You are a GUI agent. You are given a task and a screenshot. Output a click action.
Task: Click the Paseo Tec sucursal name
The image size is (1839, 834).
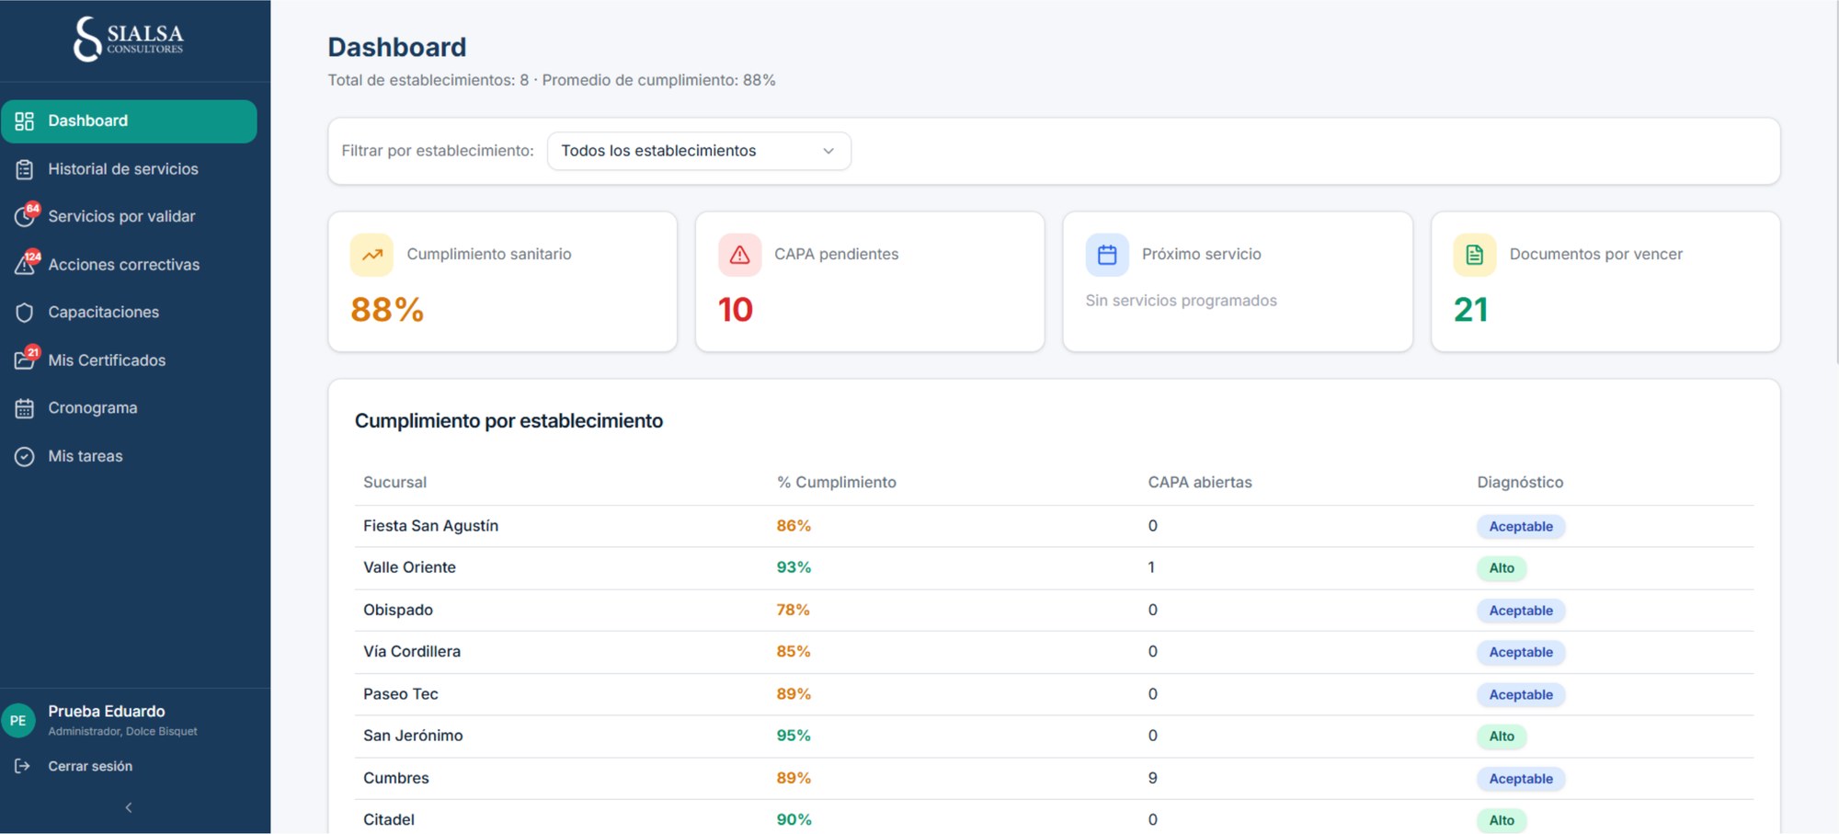click(401, 694)
